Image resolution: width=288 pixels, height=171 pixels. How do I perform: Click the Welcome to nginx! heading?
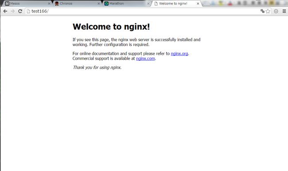pos(111,27)
